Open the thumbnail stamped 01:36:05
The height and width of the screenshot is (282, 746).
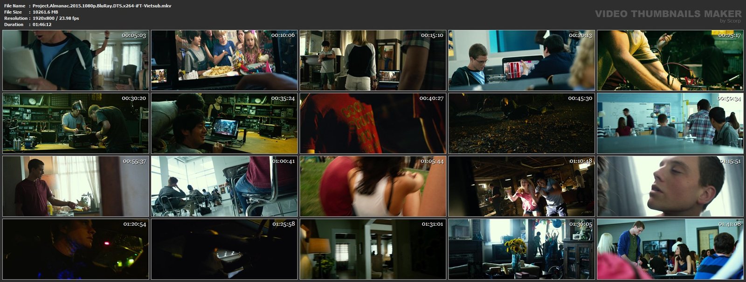point(522,249)
